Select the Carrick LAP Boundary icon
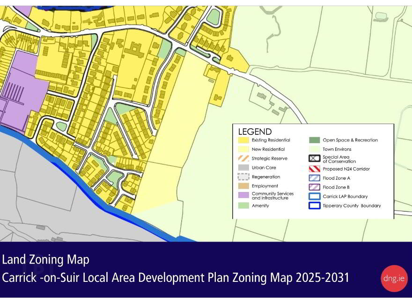This screenshot has height=302, width=412. [x=314, y=196]
